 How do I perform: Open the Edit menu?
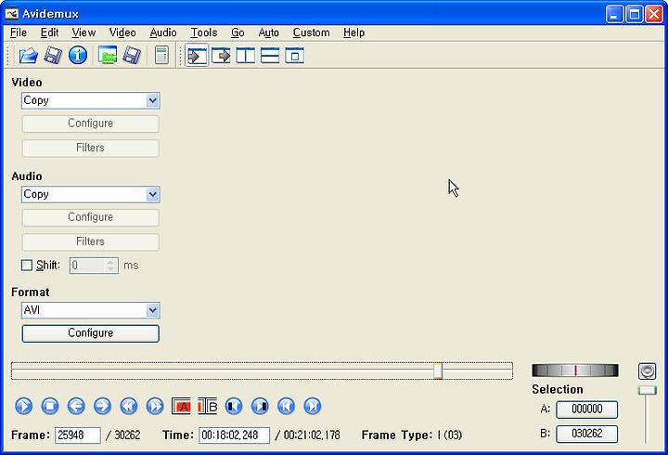[49, 32]
